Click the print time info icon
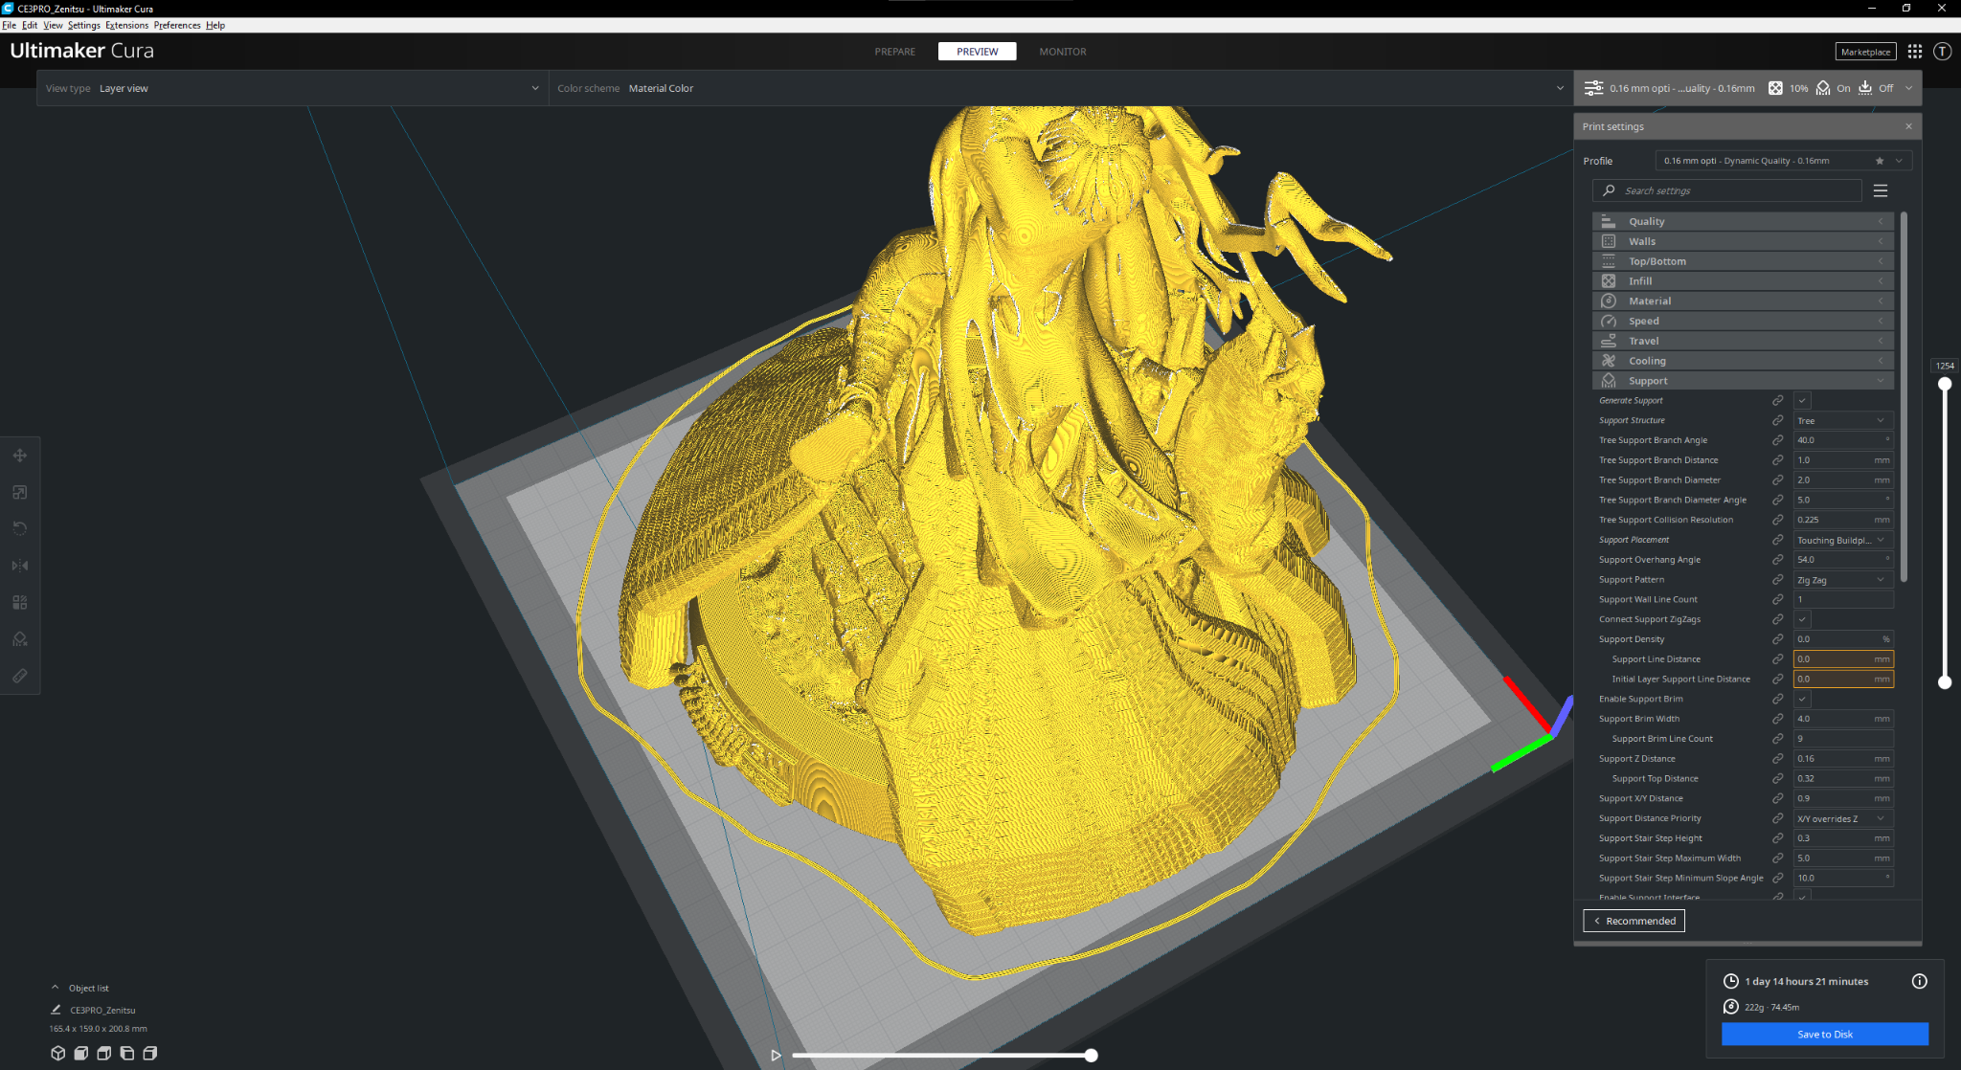The width and height of the screenshot is (1961, 1070). point(1920,981)
